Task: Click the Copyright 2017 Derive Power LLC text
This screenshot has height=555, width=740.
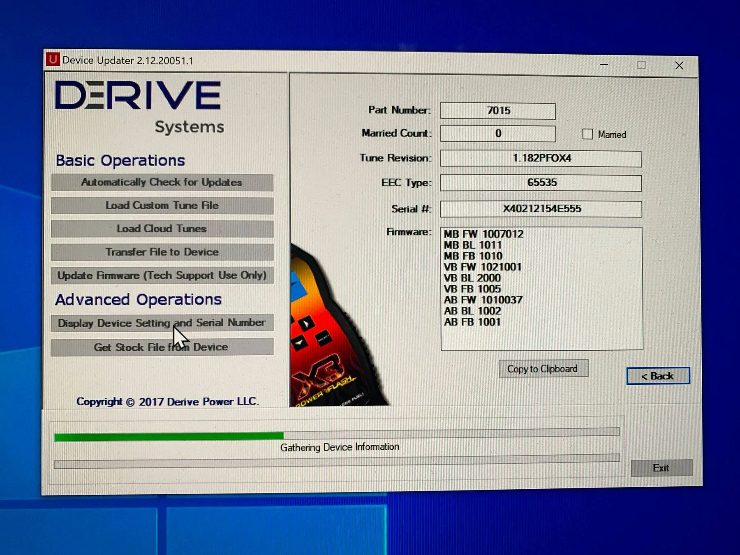Action: pos(168,402)
